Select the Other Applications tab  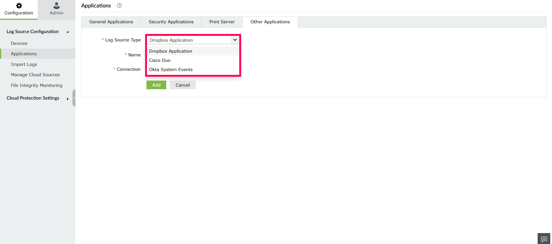click(x=270, y=22)
